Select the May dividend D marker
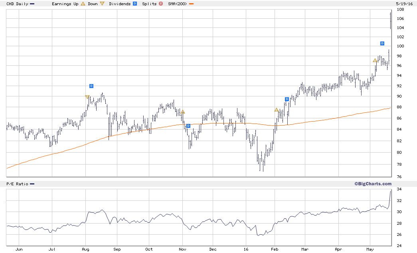Viewport: 417px width, 253px height. click(382, 43)
